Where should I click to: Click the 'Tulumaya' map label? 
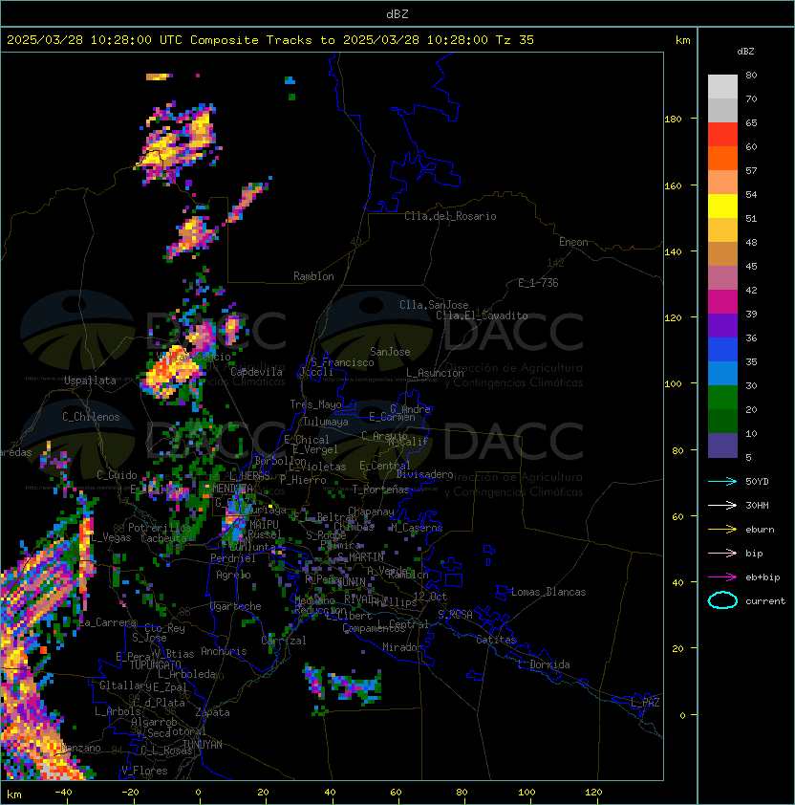pyautogui.click(x=326, y=422)
